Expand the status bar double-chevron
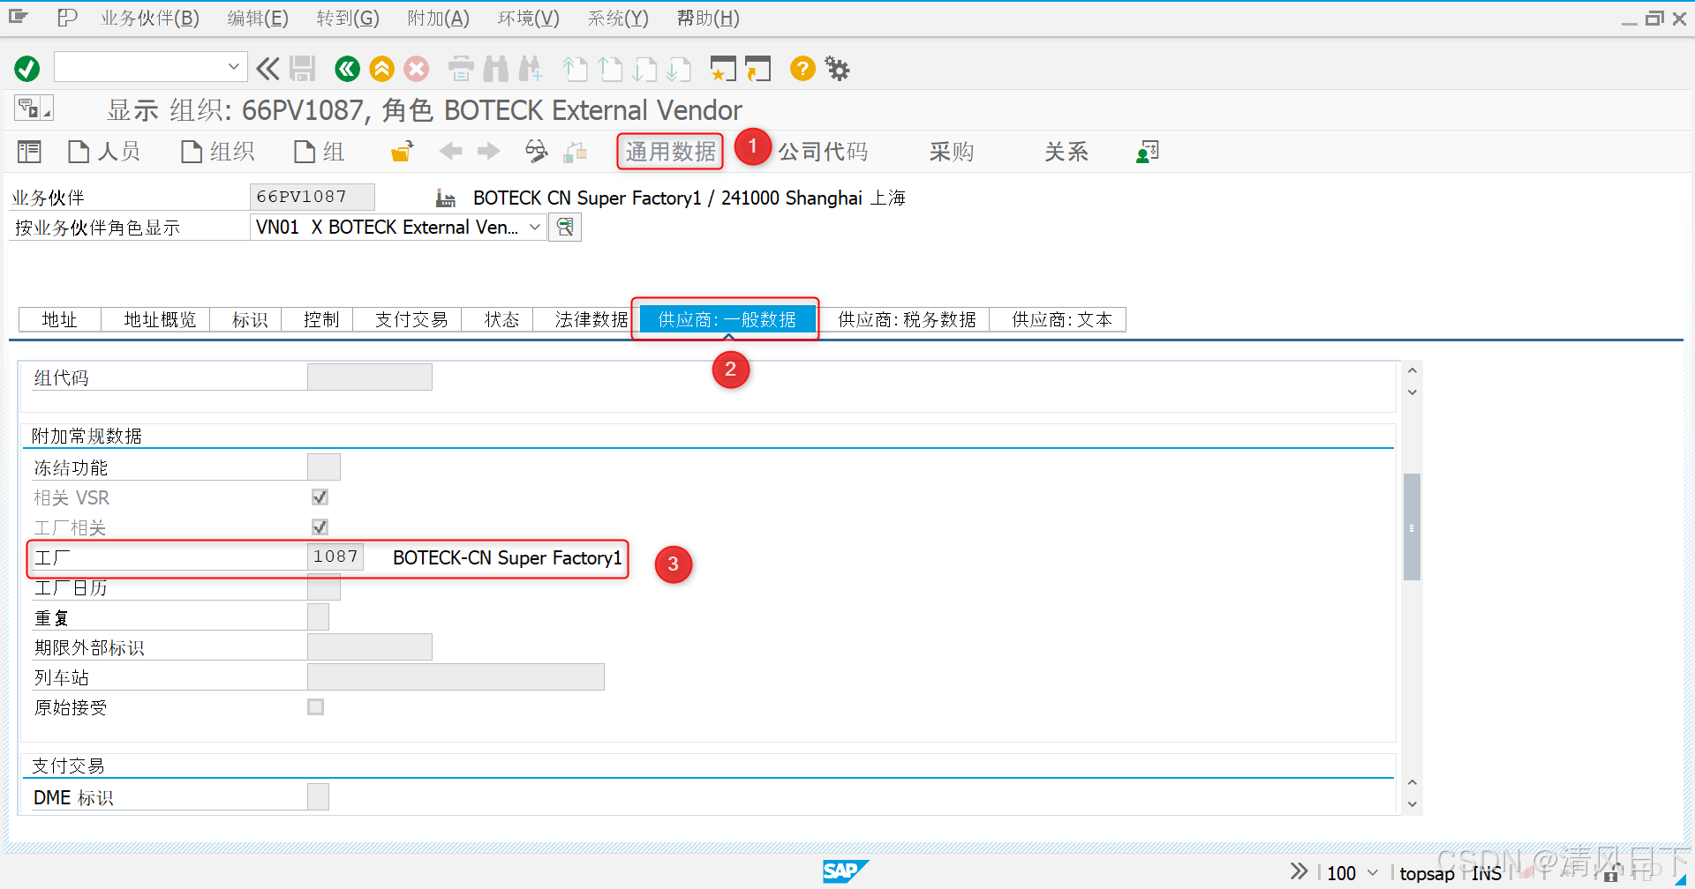 1299,871
